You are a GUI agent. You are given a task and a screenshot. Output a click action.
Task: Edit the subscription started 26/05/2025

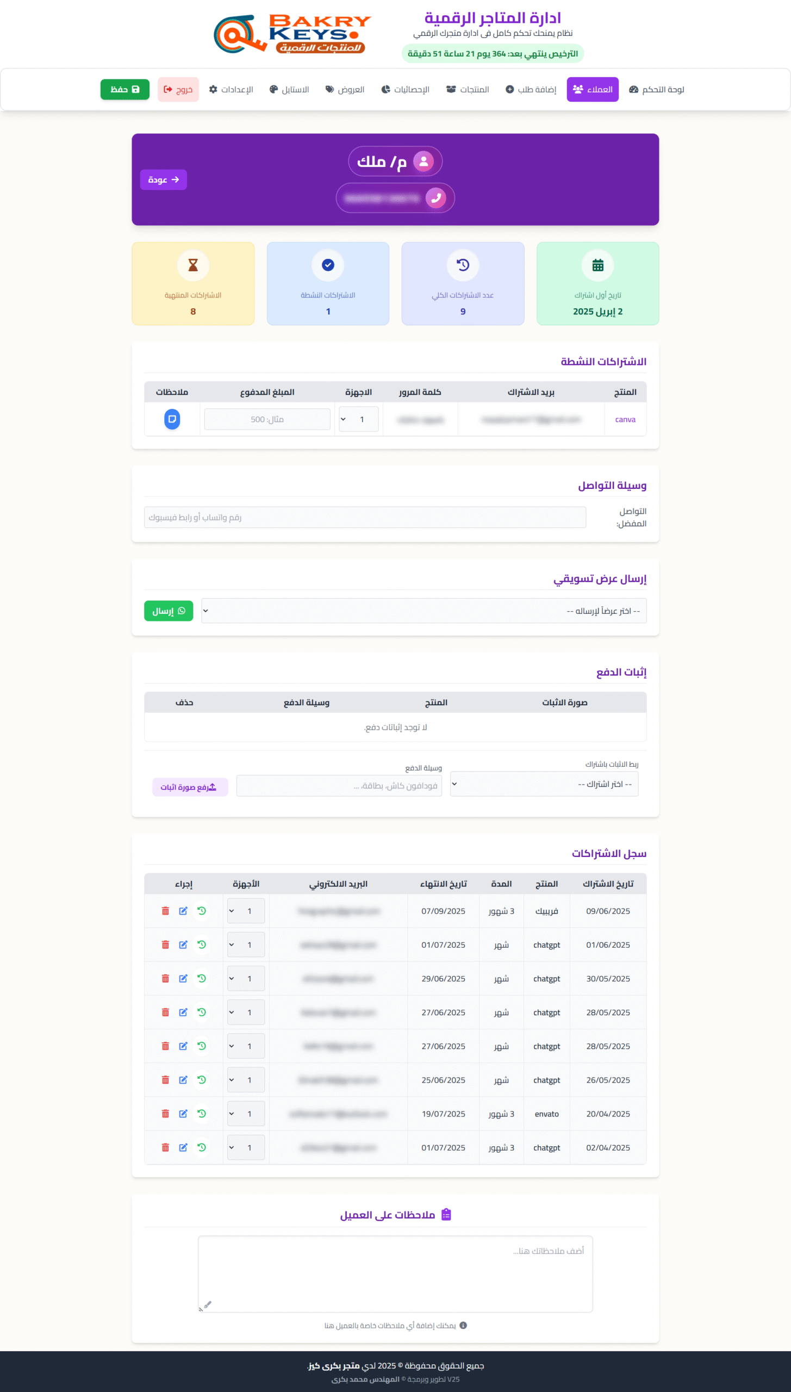183,1080
